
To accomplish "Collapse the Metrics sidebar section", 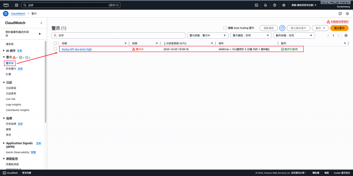I will click(x=4, y=118).
